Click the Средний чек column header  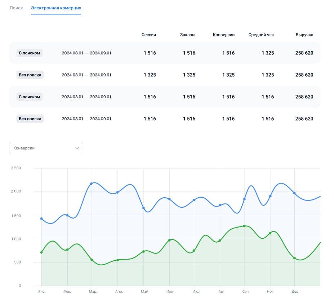(x=261, y=35)
